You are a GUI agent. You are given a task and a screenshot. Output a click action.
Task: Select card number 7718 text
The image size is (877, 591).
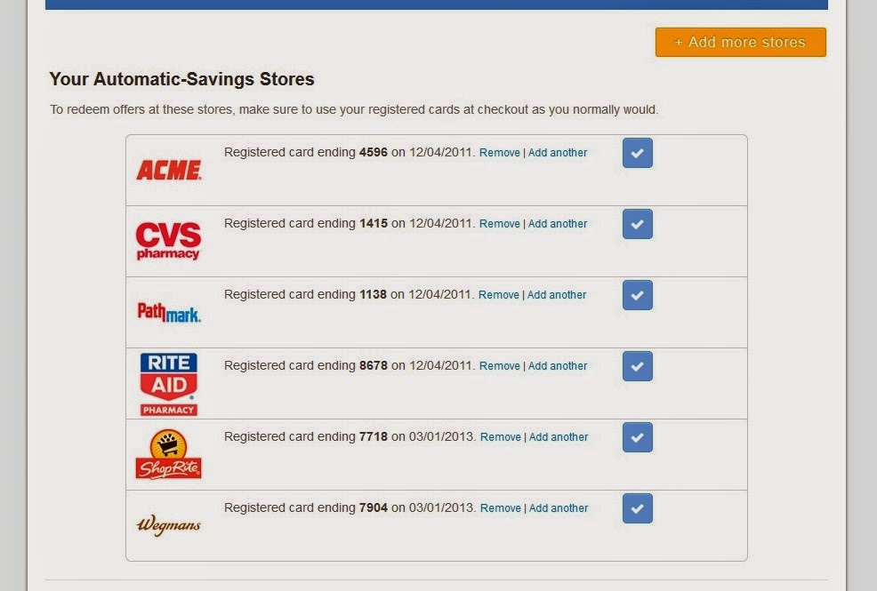(373, 436)
